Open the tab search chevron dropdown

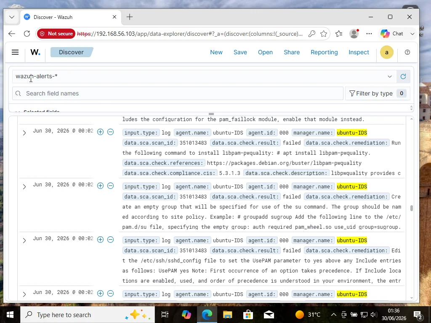click(11, 17)
